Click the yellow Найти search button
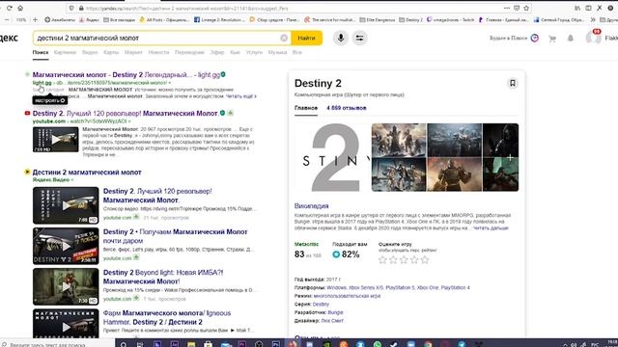Image resolution: width=618 pixels, height=347 pixels. [306, 38]
